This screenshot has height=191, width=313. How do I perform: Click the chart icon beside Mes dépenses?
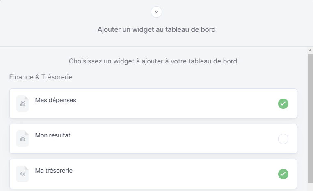(x=23, y=103)
